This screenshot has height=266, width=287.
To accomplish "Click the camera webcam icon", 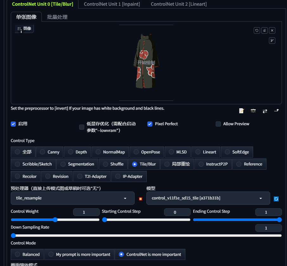I will pyautogui.click(x=253, y=111).
